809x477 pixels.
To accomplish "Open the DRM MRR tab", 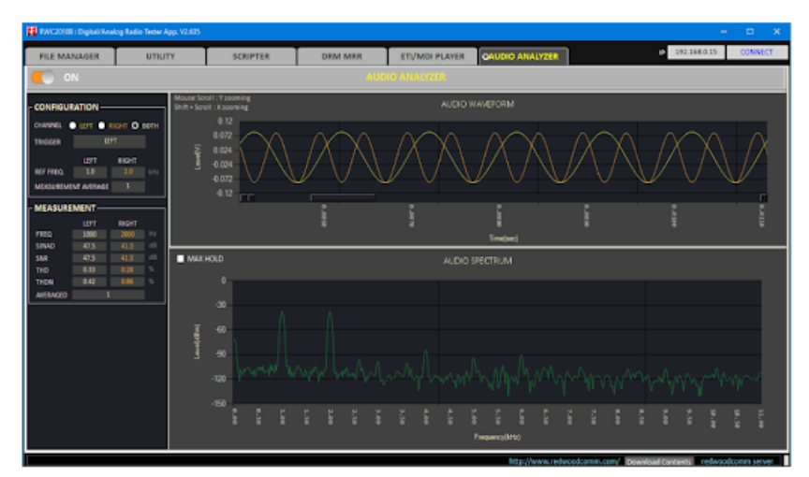I will [341, 56].
